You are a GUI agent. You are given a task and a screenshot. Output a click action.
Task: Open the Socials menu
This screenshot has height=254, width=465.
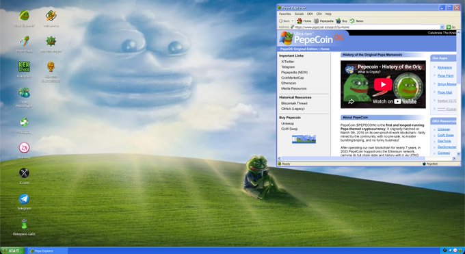tap(299, 14)
